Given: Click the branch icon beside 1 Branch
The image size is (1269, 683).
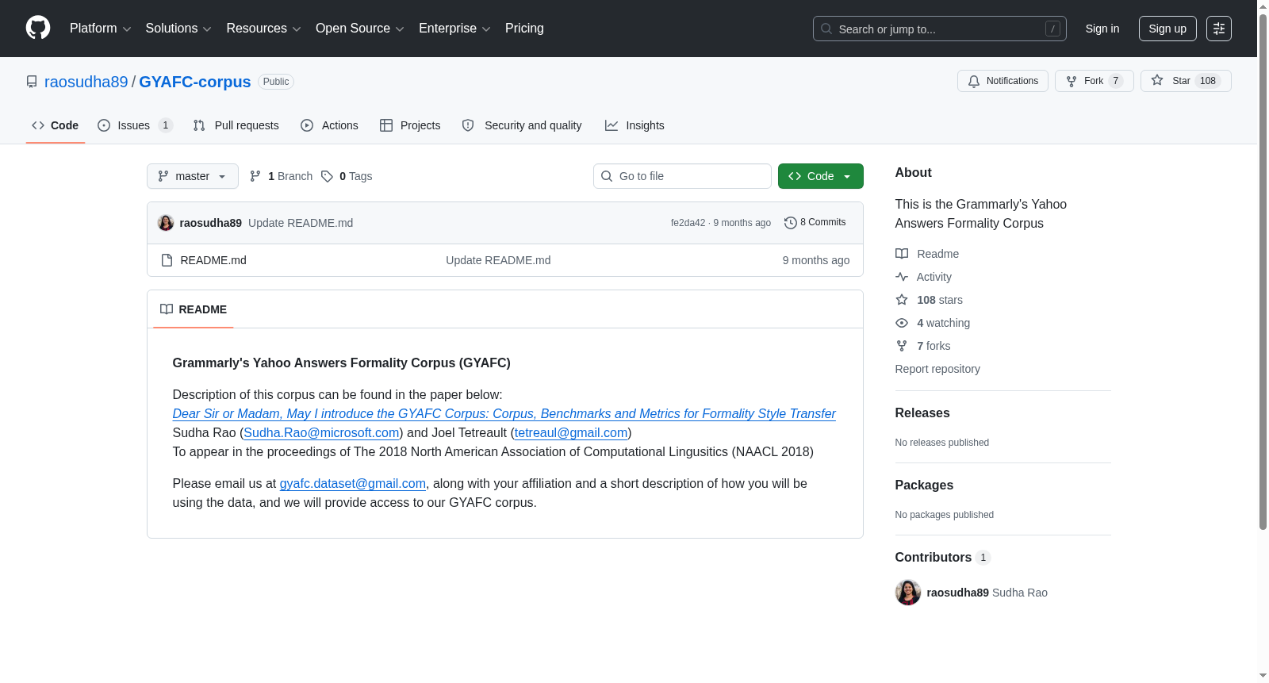Looking at the screenshot, I should pos(255,176).
